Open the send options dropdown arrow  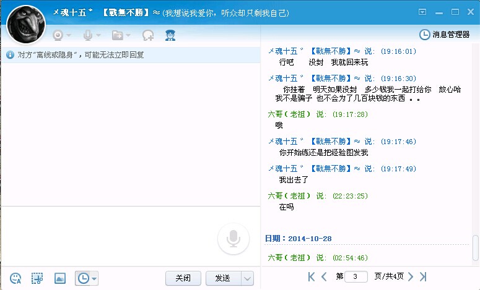click(x=248, y=278)
